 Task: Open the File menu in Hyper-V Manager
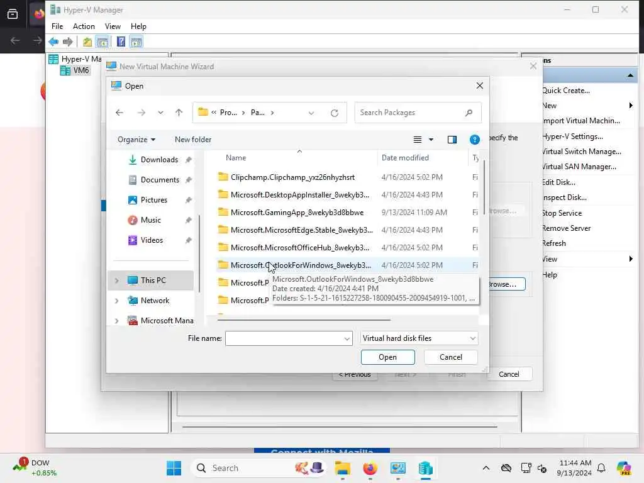(57, 26)
